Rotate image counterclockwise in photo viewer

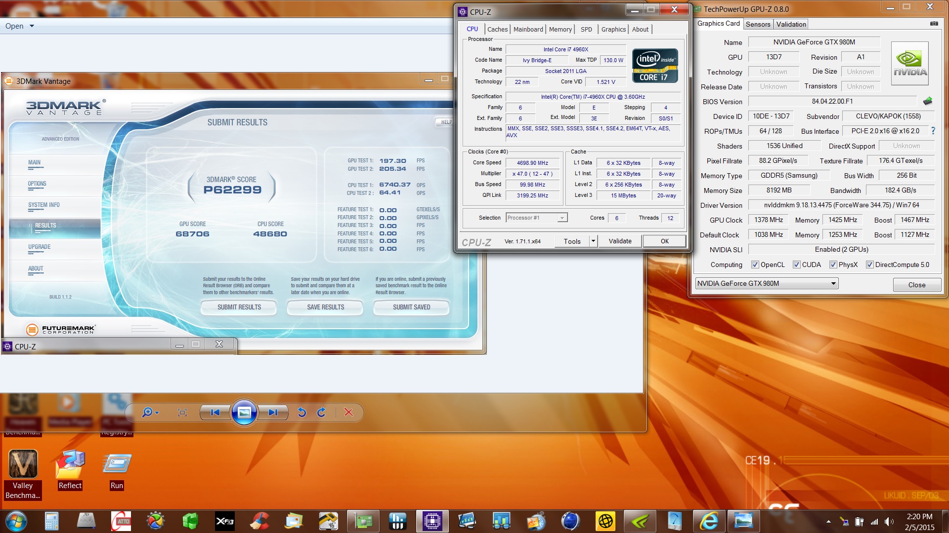click(x=302, y=412)
